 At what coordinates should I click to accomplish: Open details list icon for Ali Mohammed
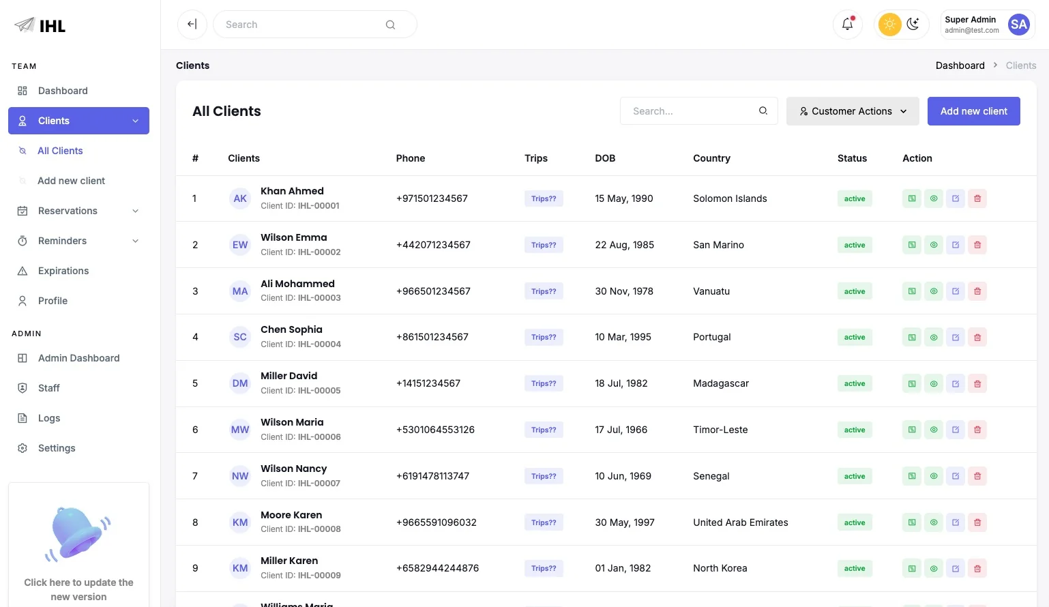click(912, 291)
